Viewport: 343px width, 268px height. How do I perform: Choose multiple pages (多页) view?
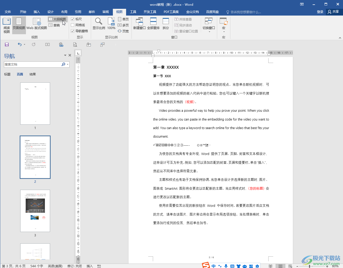pyautogui.click(x=123, y=25)
